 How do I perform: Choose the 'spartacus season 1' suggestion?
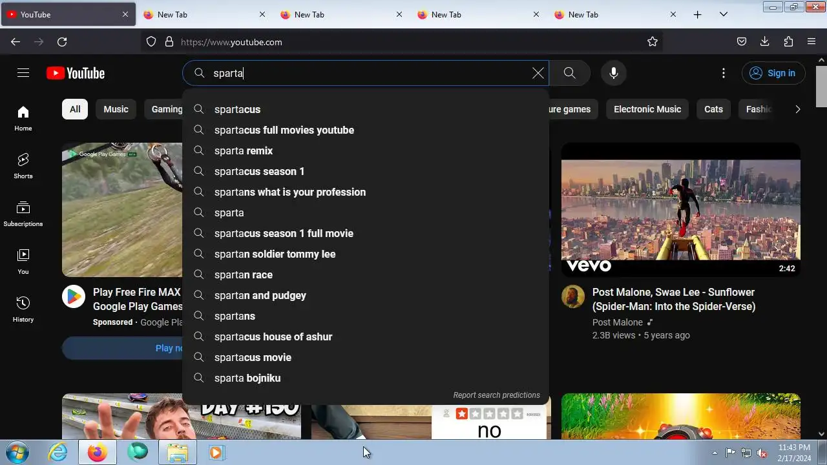coord(366,171)
